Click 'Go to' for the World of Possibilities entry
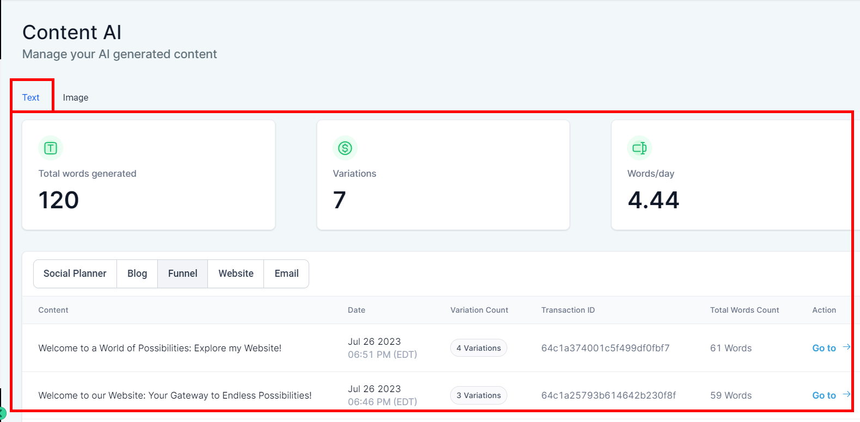 point(824,348)
